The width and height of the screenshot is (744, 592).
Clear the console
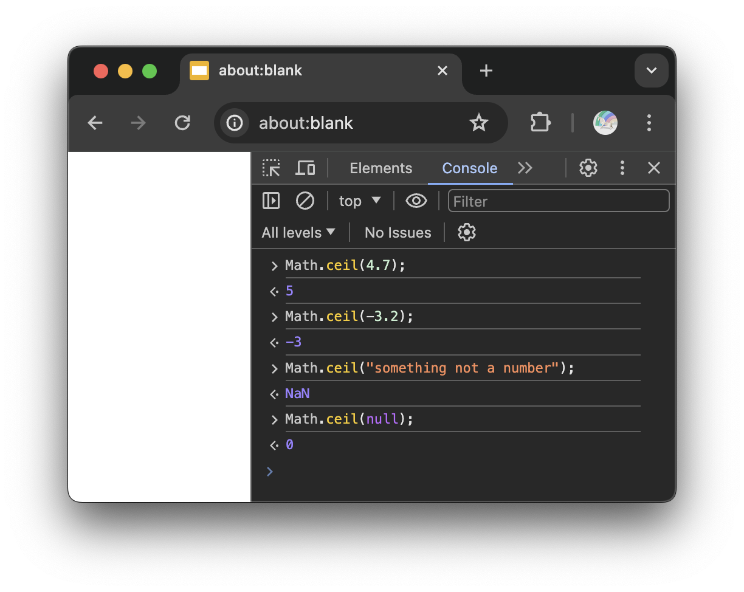[305, 201]
